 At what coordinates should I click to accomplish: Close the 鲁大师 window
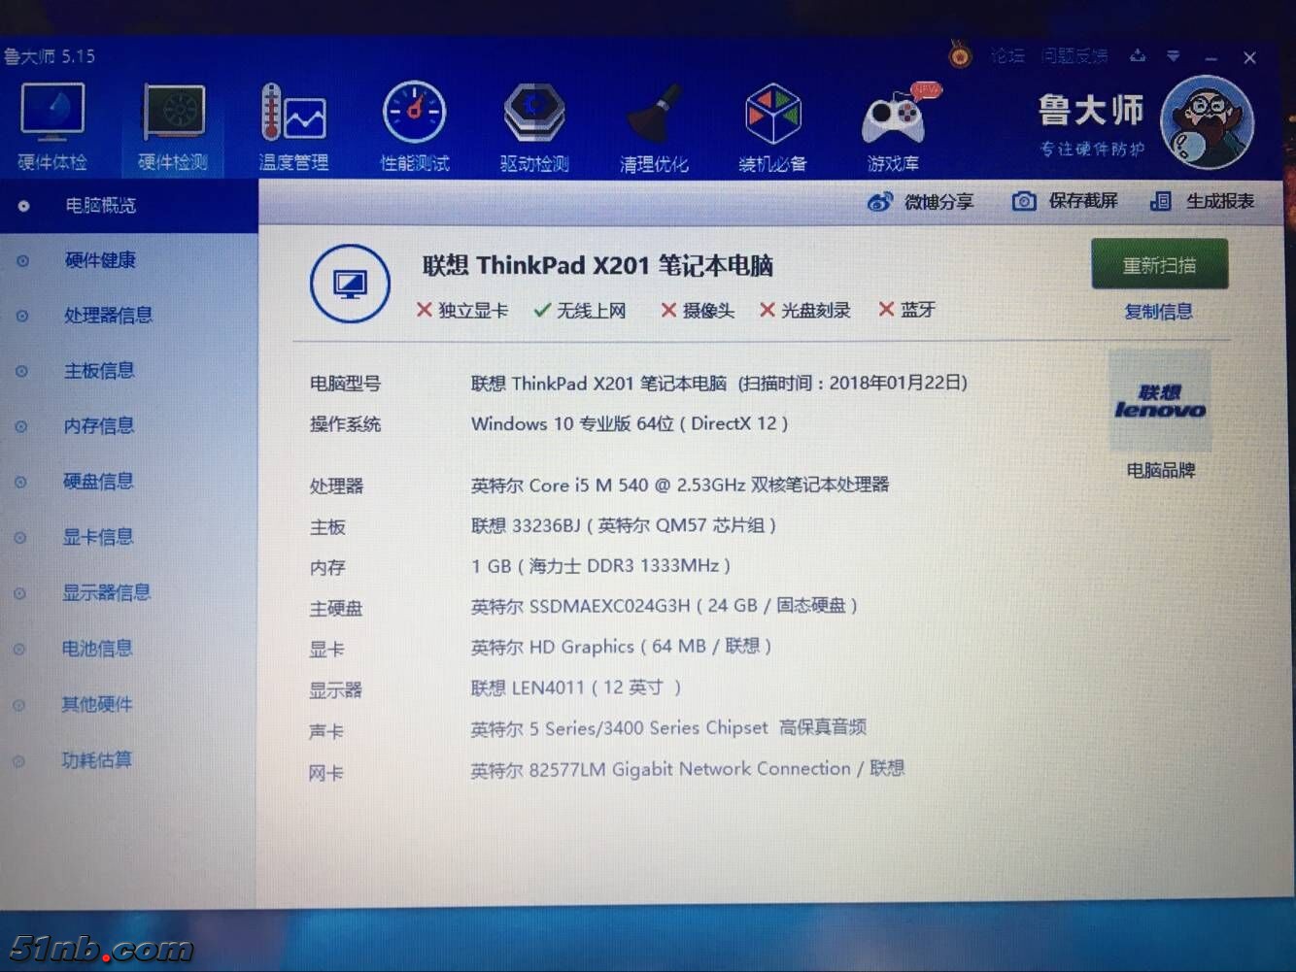tap(1250, 58)
